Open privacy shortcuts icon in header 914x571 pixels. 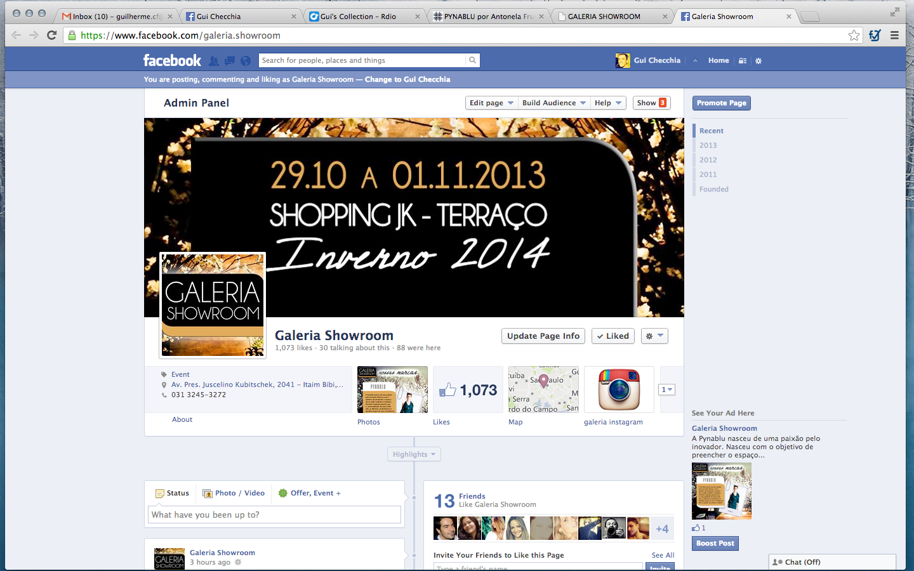click(743, 61)
